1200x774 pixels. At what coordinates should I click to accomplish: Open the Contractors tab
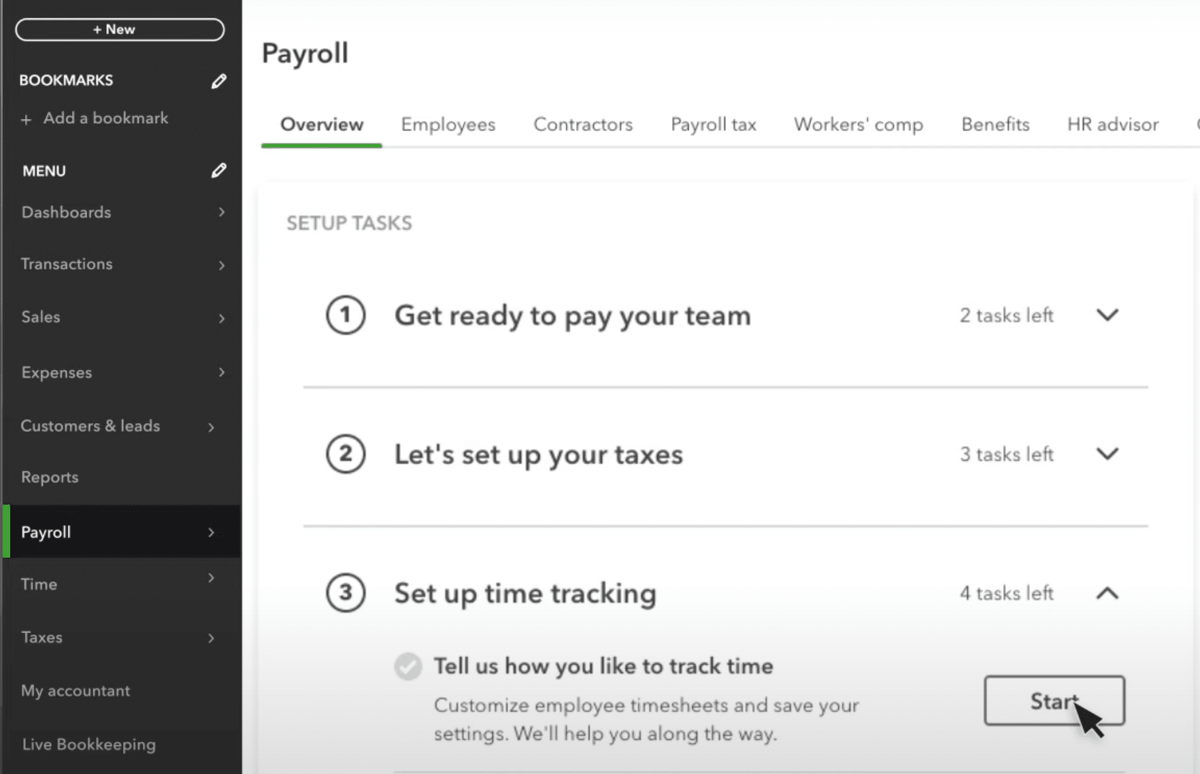pos(583,124)
